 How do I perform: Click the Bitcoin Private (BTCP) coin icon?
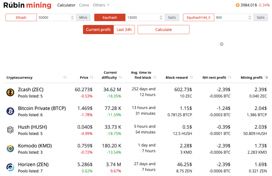pos(10,111)
